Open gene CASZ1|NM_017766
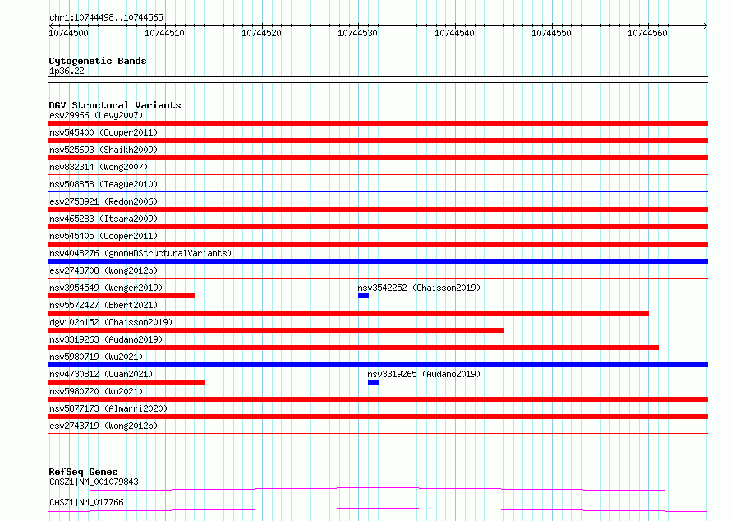The image size is (731, 521). (86, 502)
